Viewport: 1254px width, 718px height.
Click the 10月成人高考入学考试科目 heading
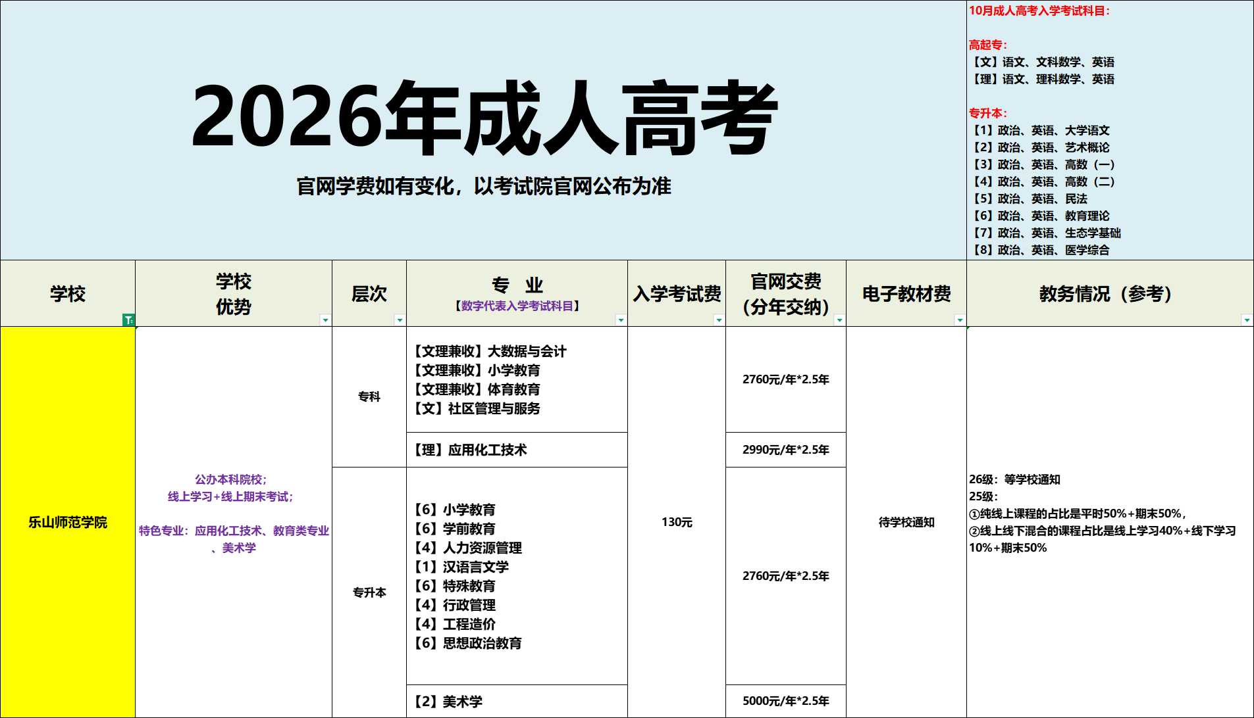1039,11
